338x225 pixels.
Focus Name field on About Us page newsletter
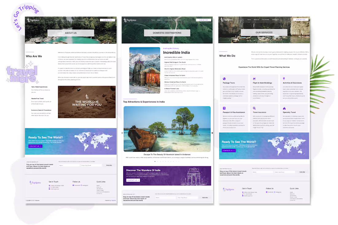click(69, 165)
